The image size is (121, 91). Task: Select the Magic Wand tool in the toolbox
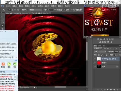click(3, 26)
